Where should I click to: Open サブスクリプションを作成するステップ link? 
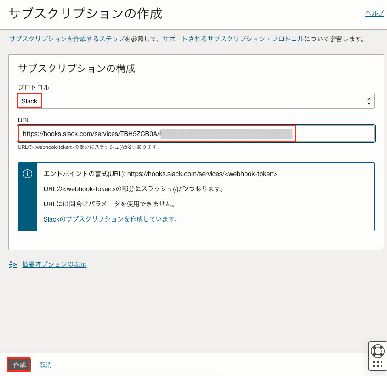(x=67, y=39)
